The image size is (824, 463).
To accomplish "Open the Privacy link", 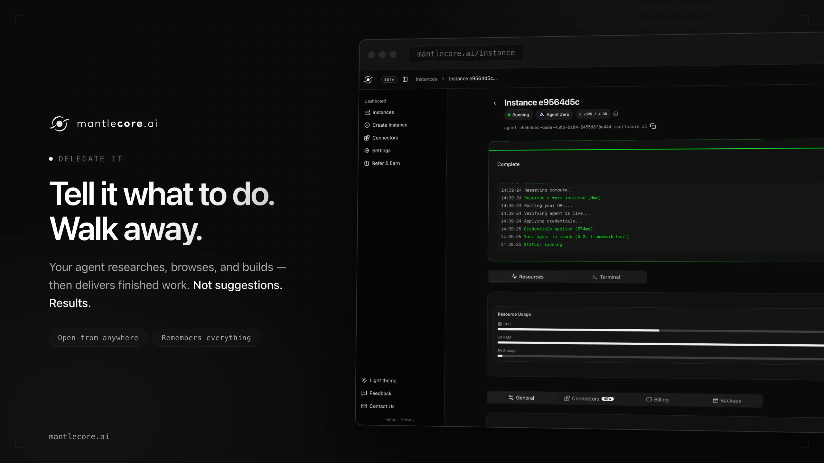I will click(x=407, y=420).
